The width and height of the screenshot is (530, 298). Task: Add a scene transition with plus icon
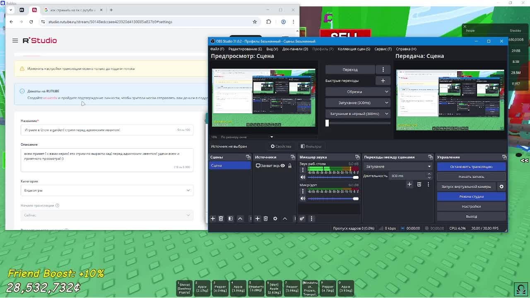[x=410, y=184]
